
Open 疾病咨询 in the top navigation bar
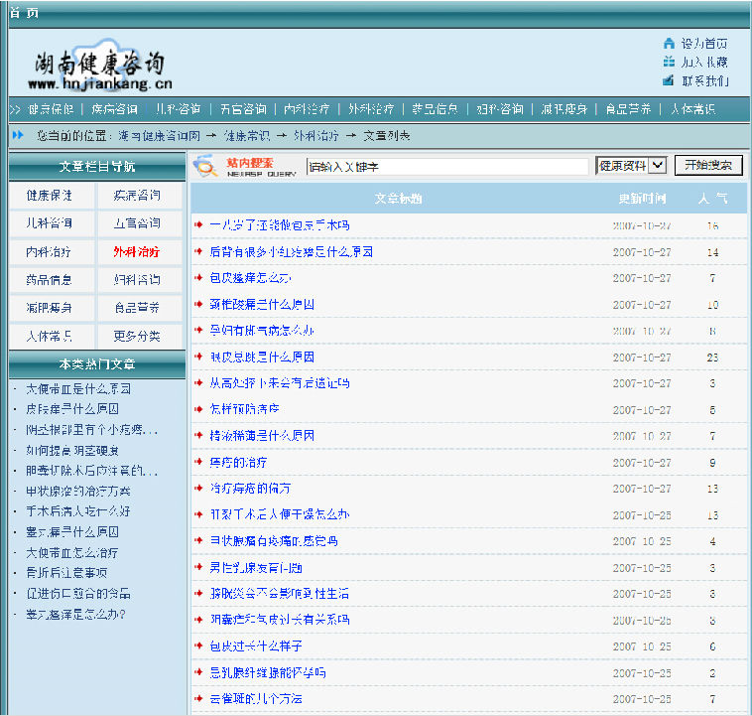115,109
